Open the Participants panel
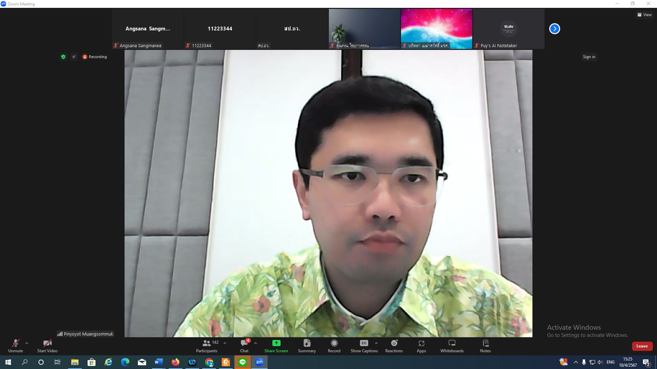 tap(207, 346)
